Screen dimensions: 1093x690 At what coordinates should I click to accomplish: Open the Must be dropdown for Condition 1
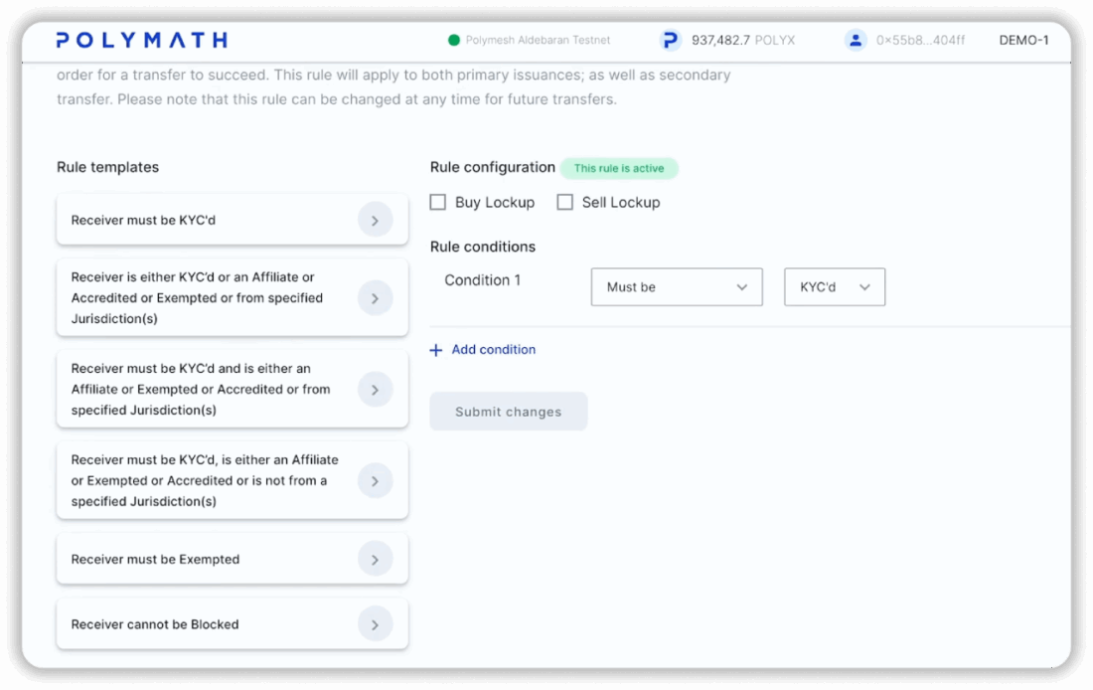(x=677, y=286)
